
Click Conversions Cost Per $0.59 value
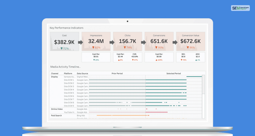(159, 57)
